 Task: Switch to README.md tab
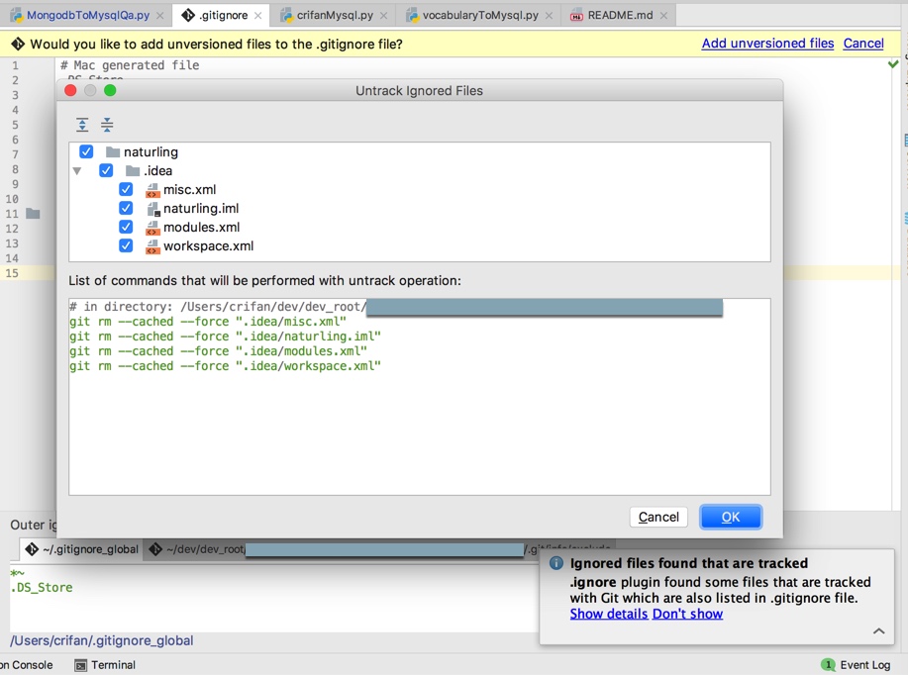pyautogui.click(x=620, y=15)
